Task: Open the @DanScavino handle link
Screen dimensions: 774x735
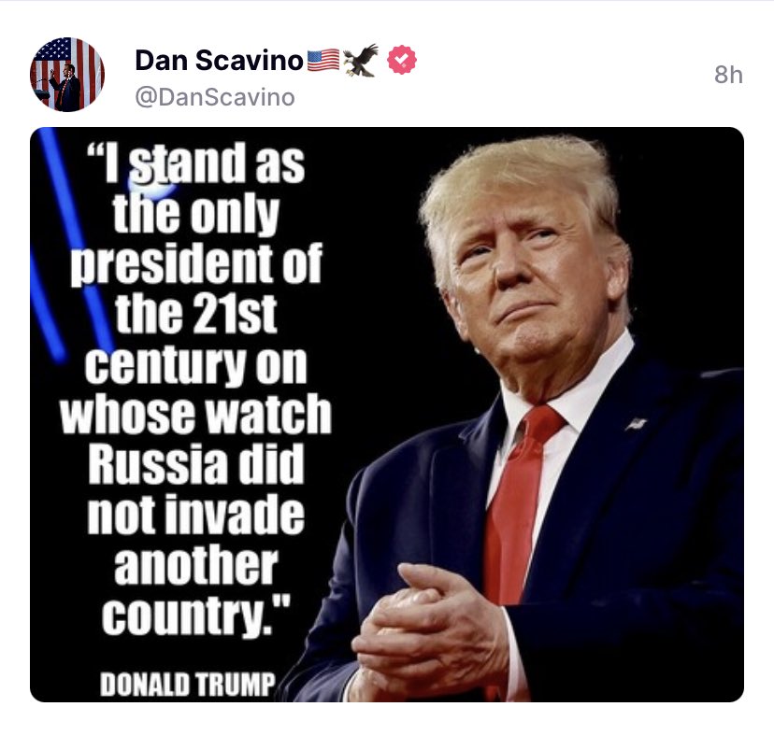Action: point(215,97)
